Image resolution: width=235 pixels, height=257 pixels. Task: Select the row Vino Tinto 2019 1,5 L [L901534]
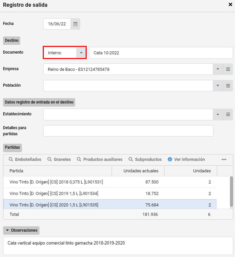110,193
